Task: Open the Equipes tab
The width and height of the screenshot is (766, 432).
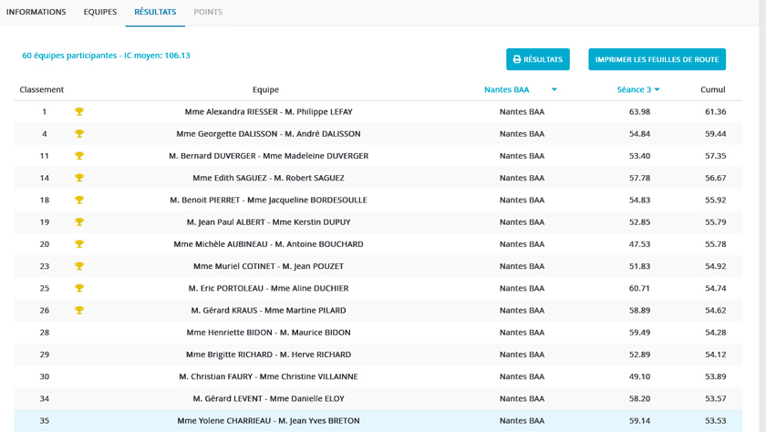Action: pyautogui.click(x=100, y=12)
